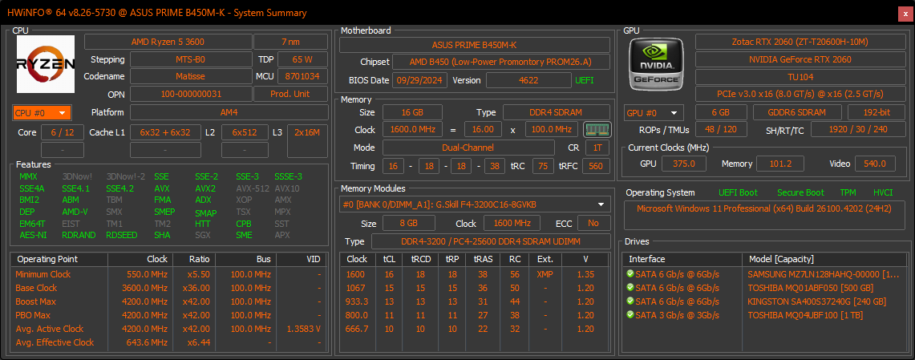Click the TPM indicator label
The height and width of the screenshot is (360, 915).
click(x=848, y=192)
